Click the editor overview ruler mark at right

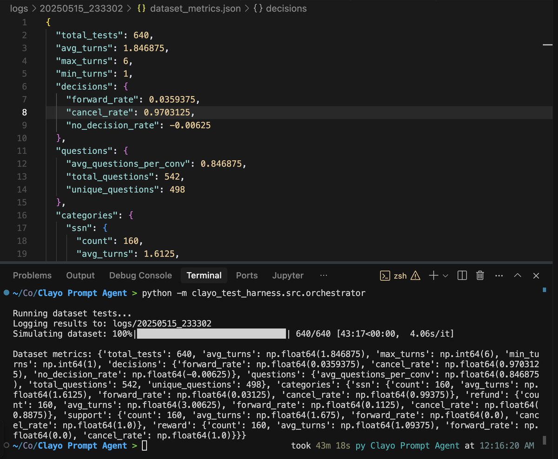tap(547, 45)
